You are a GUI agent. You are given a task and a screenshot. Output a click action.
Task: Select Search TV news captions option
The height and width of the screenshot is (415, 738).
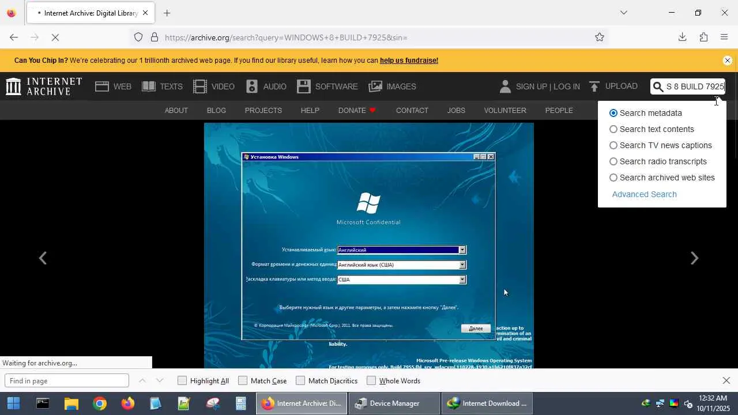(613, 145)
